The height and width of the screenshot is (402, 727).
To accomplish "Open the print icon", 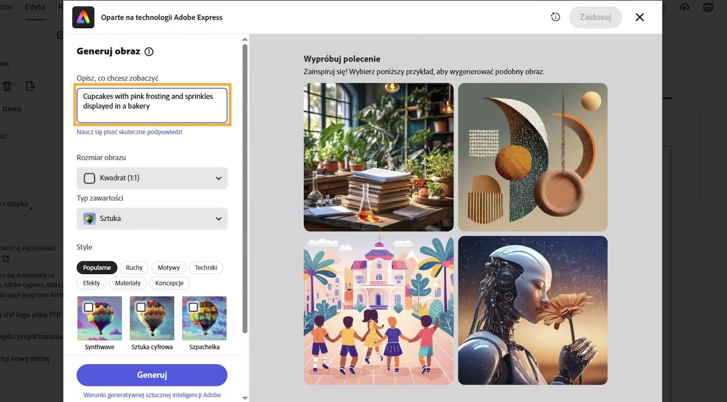I will (708, 7).
